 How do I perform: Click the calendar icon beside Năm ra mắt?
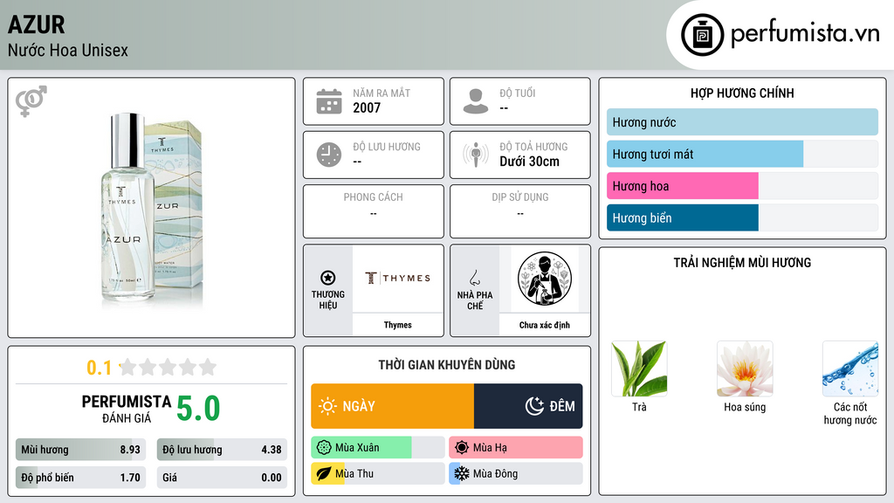(329, 101)
